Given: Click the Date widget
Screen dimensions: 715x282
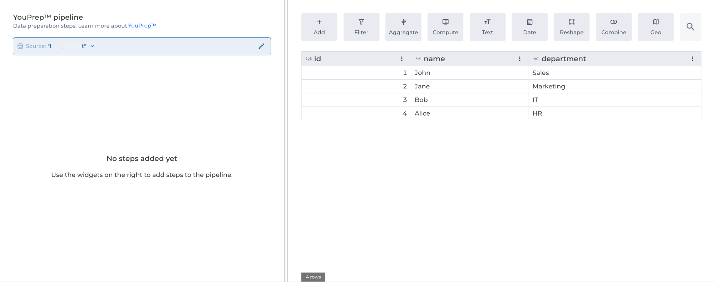Looking at the screenshot, I should coord(529,27).
